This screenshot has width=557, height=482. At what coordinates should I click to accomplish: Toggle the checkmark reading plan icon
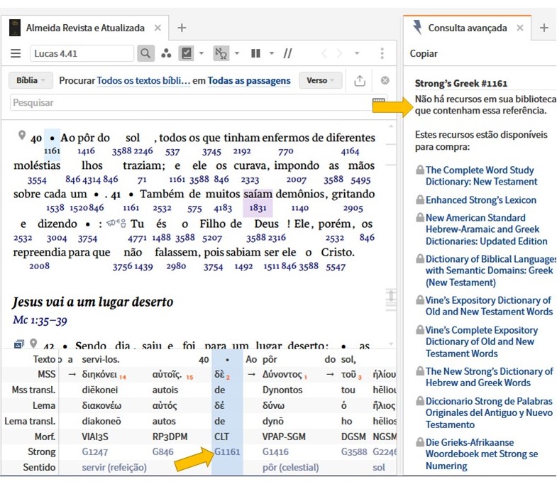(186, 53)
